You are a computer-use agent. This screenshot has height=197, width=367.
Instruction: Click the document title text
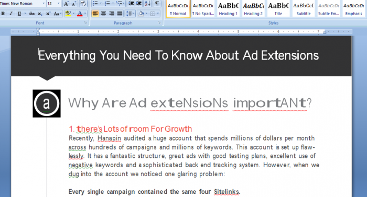pyautogui.click(x=179, y=55)
